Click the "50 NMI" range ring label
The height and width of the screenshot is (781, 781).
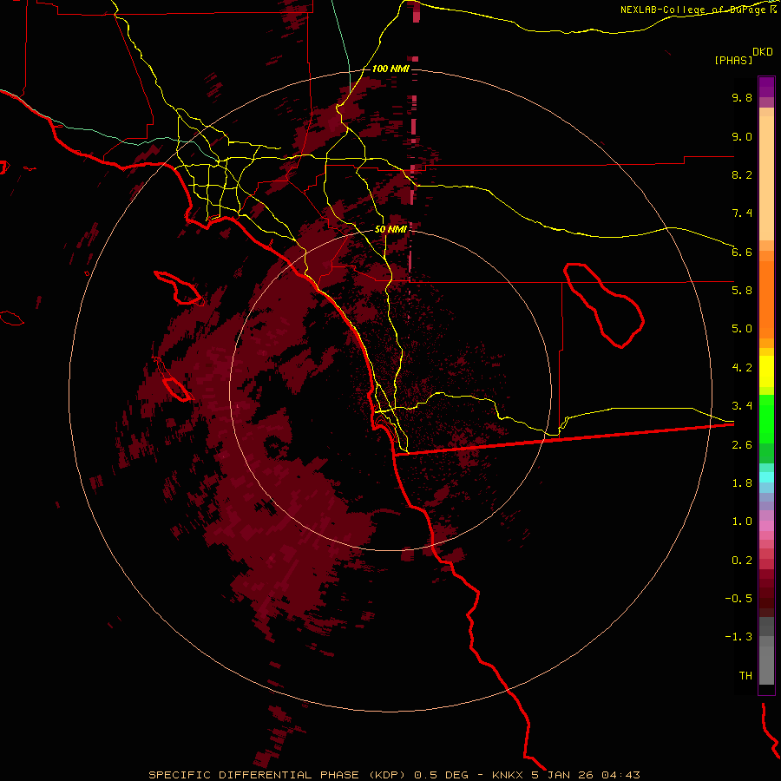point(390,229)
